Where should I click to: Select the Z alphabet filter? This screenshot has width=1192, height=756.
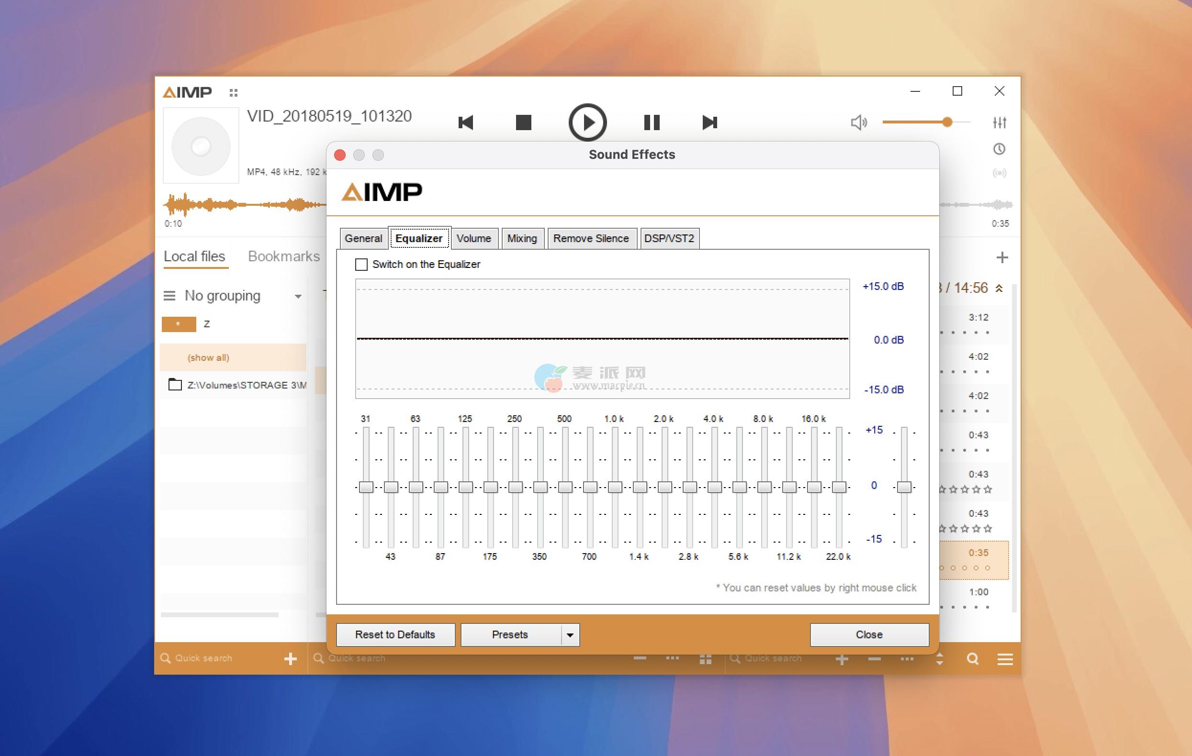click(x=207, y=324)
